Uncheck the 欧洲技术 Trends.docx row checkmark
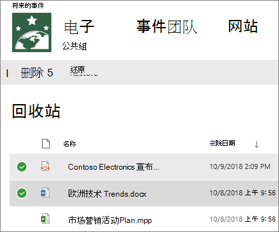279x232 pixels. click(22, 193)
